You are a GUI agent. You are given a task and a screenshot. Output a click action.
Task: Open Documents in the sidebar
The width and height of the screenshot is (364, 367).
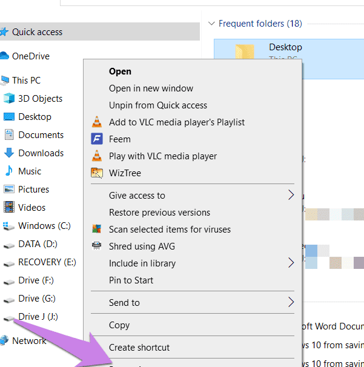(41, 135)
